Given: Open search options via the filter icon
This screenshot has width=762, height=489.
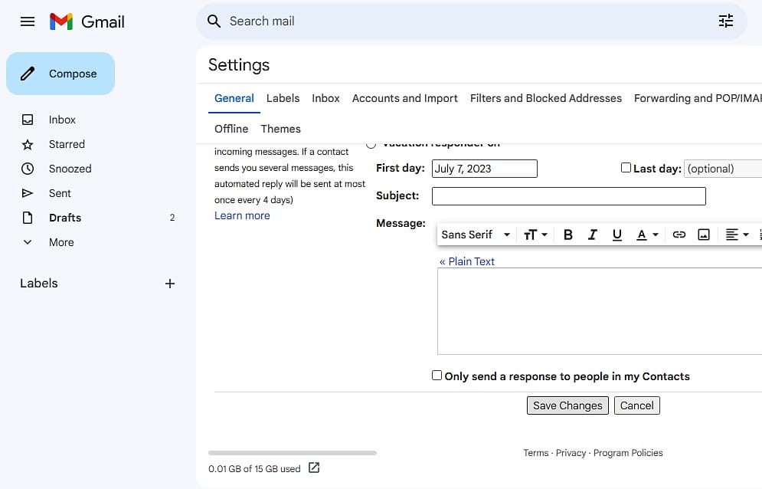Looking at the screenshot, I should pos(726,21).
